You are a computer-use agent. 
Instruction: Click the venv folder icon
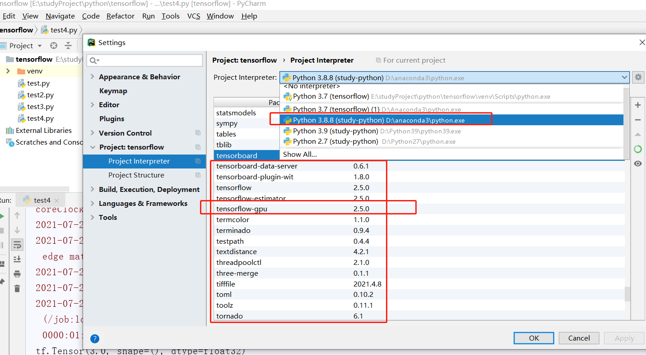click(21, 71)
